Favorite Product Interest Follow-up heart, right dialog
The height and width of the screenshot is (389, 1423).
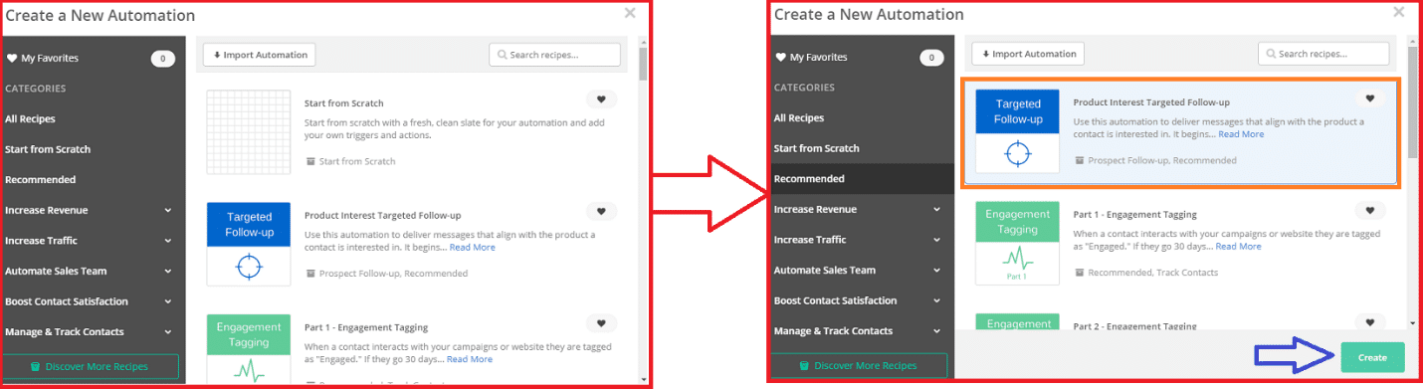tap(1369, 98)
